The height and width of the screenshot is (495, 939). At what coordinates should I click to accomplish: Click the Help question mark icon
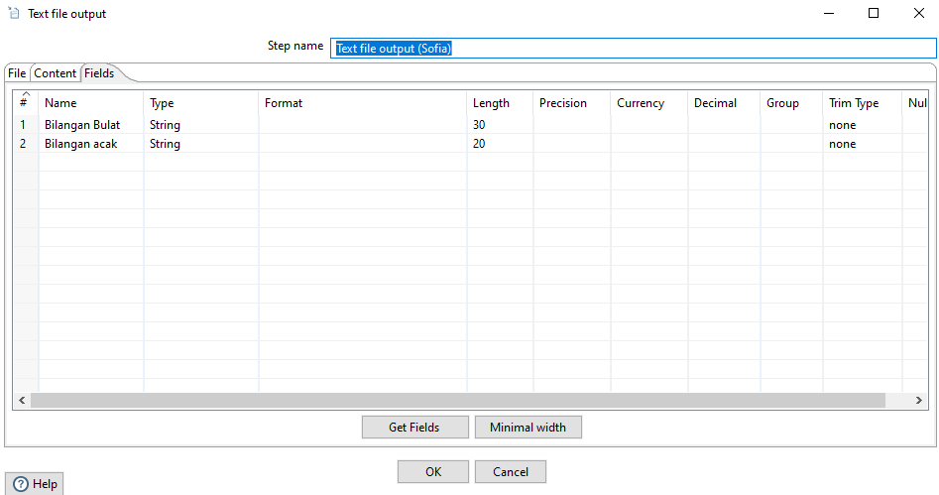pyautogui.click(x=21, y=484)
